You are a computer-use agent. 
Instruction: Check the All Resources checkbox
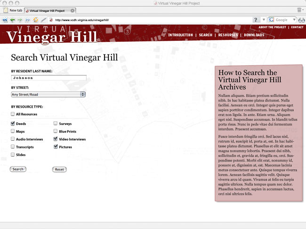click(13, 114)
